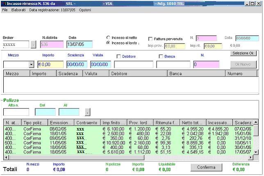
Task: Select the € 400,00 Imp.finito cell
Action: point(114,148)
